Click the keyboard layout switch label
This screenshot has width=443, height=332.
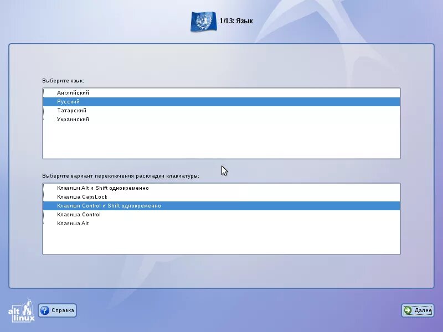(x=121, y=176)
